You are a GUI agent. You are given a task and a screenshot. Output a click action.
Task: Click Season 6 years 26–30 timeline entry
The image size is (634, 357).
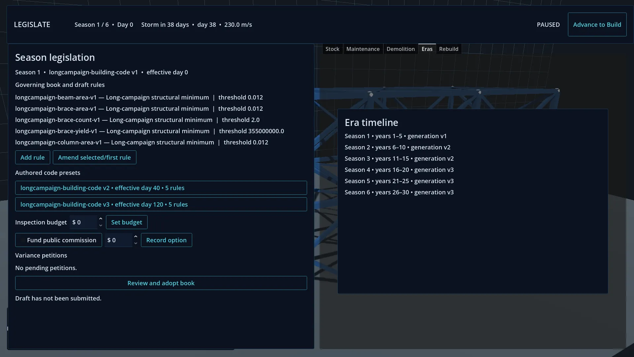399,192
